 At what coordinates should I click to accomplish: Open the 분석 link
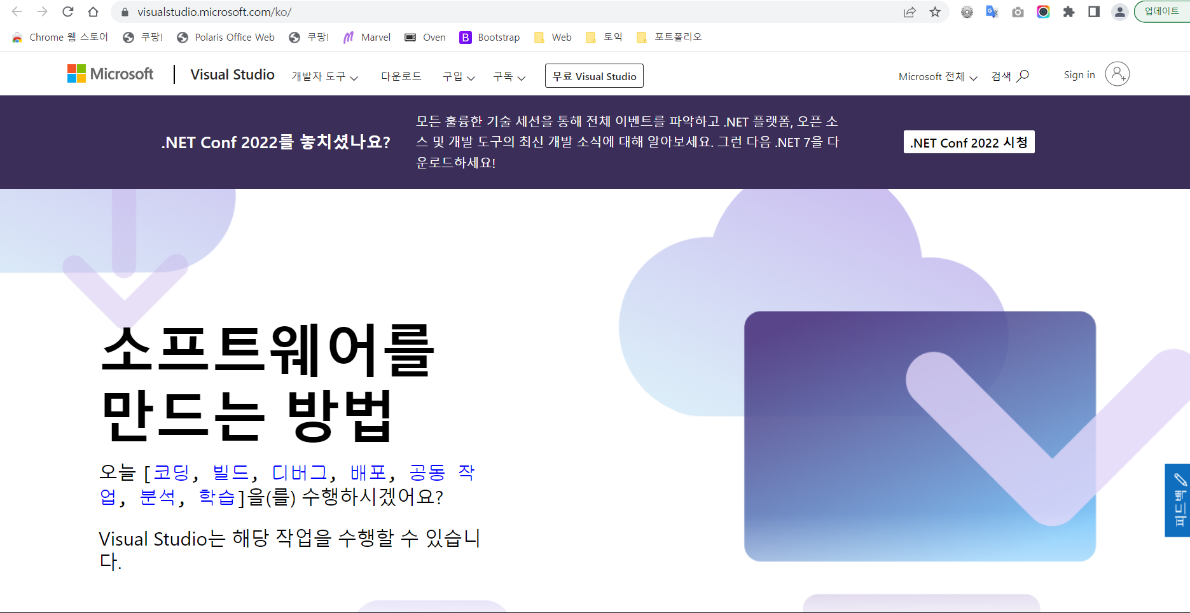[x=158, y=497]
